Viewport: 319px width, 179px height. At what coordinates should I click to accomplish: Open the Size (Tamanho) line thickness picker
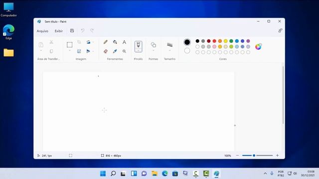pos(169,45)
